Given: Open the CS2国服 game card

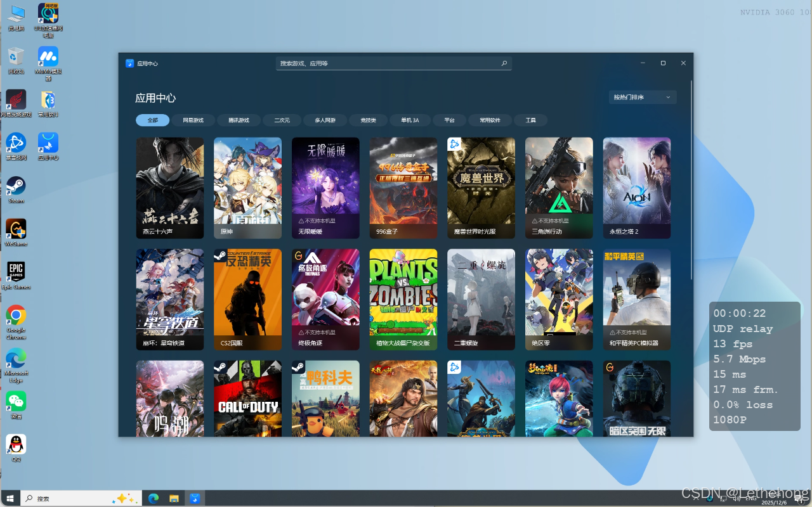Looking at the screenshot, I should [248, 299].
